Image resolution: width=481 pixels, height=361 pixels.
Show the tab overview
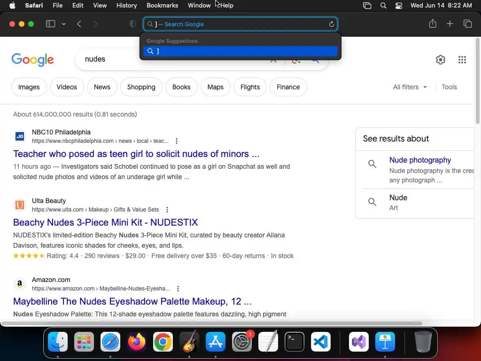[467, 24]
